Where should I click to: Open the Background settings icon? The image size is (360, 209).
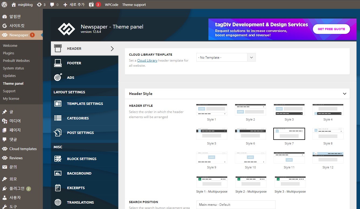pyautogui.click(x=58, y=173)
